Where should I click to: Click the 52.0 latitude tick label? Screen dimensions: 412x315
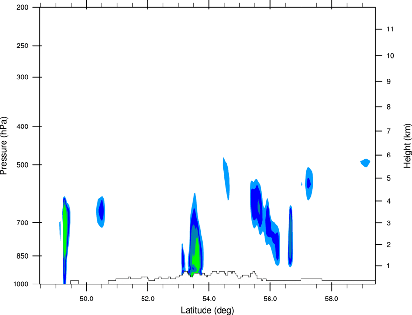[x=148, y=299]
